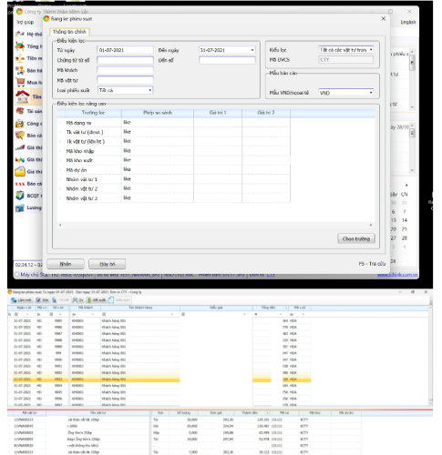Click the left arrow of filter grid scrollbar
This screenshot has height=455, width=442.
[x=60, y=225]
